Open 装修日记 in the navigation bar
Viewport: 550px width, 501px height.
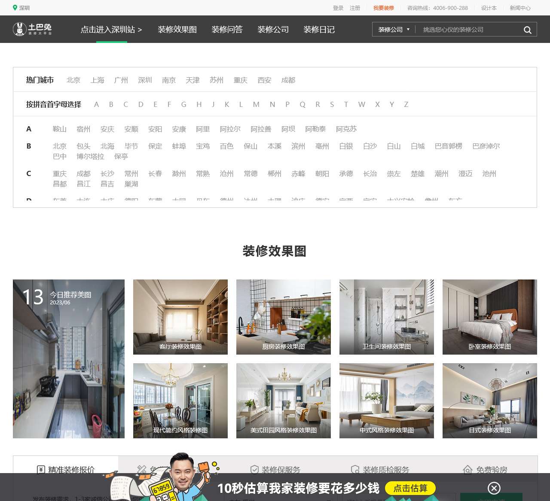319,30
